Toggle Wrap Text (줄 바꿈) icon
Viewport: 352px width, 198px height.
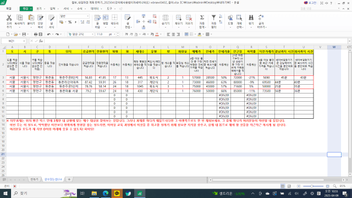pyautogui.click(x=97, y=18)
